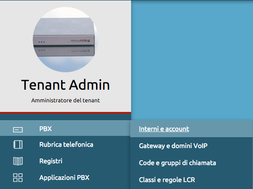Screen dimensions: 253x189
Task: Click the Rubrica telefonica notebook icon
Action: 18,145
